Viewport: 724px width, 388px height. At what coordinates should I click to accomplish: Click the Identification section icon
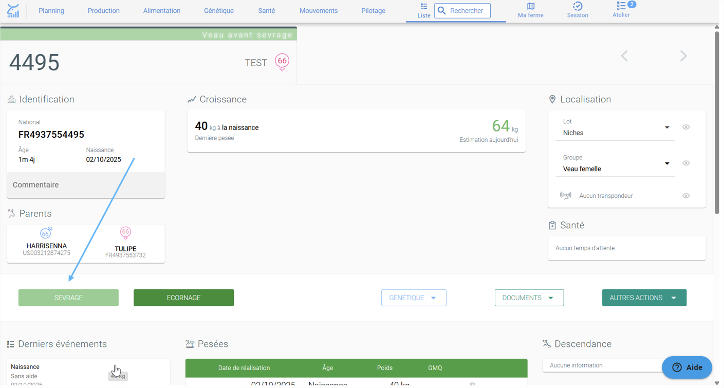[11, 99]
